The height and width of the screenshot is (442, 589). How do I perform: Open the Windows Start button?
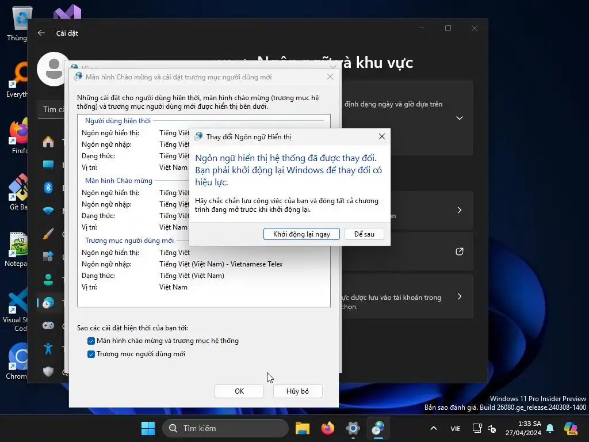point(148,428)
